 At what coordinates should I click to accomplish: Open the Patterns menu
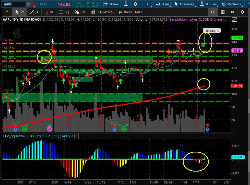(232, 4)
